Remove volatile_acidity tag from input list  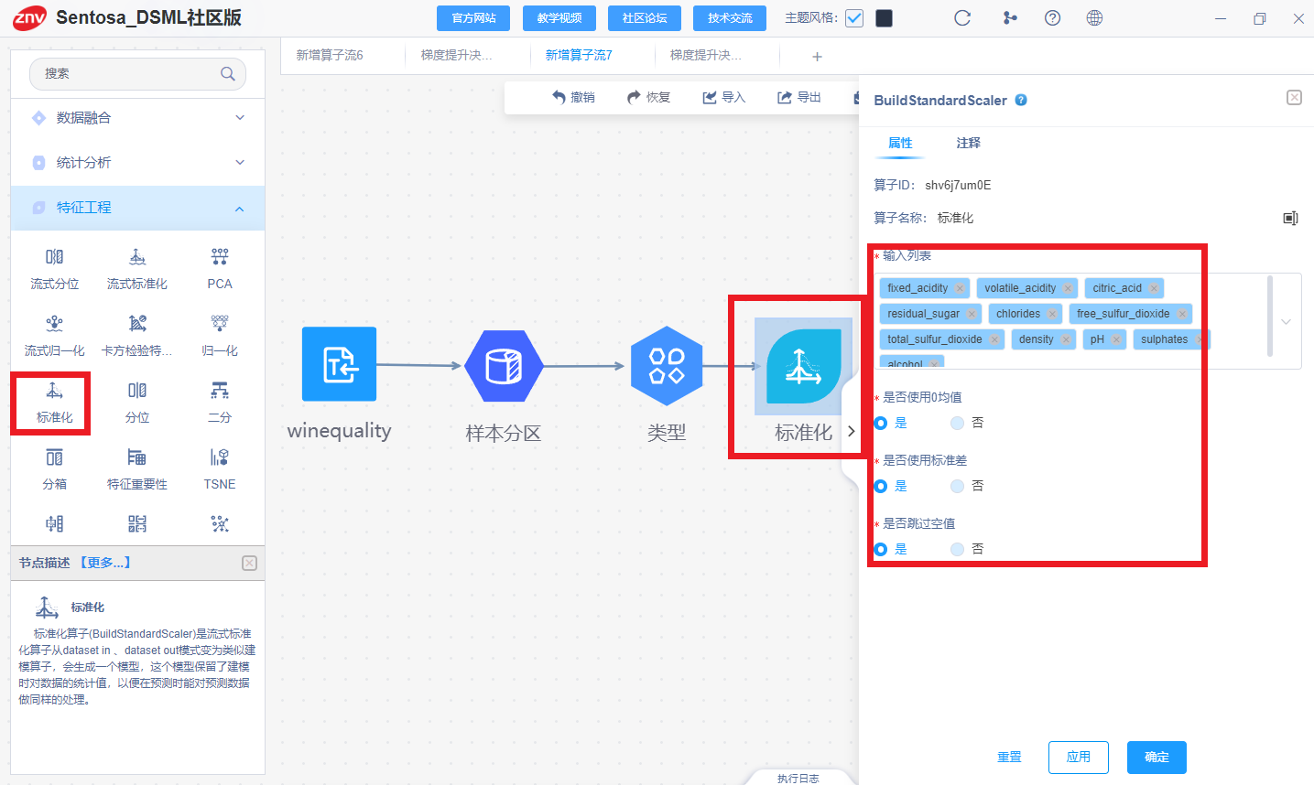(x=1068, y=288)
